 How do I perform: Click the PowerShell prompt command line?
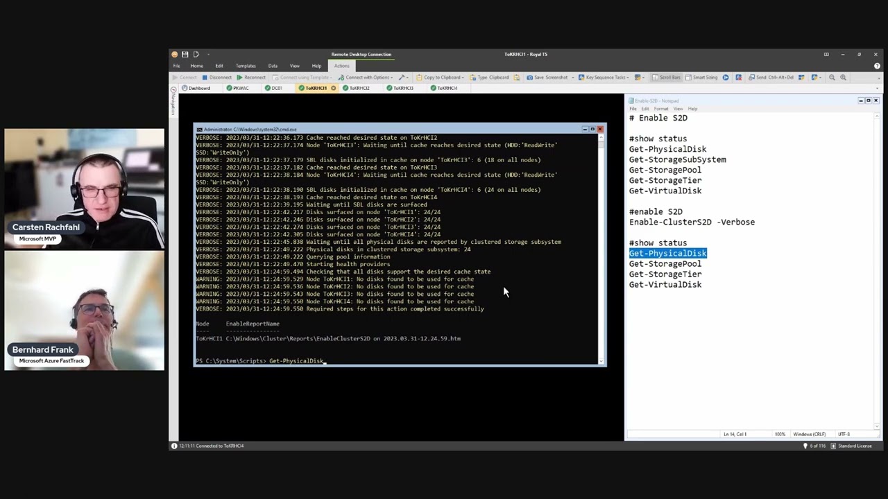pyautogui.click(x=260, y=361)
